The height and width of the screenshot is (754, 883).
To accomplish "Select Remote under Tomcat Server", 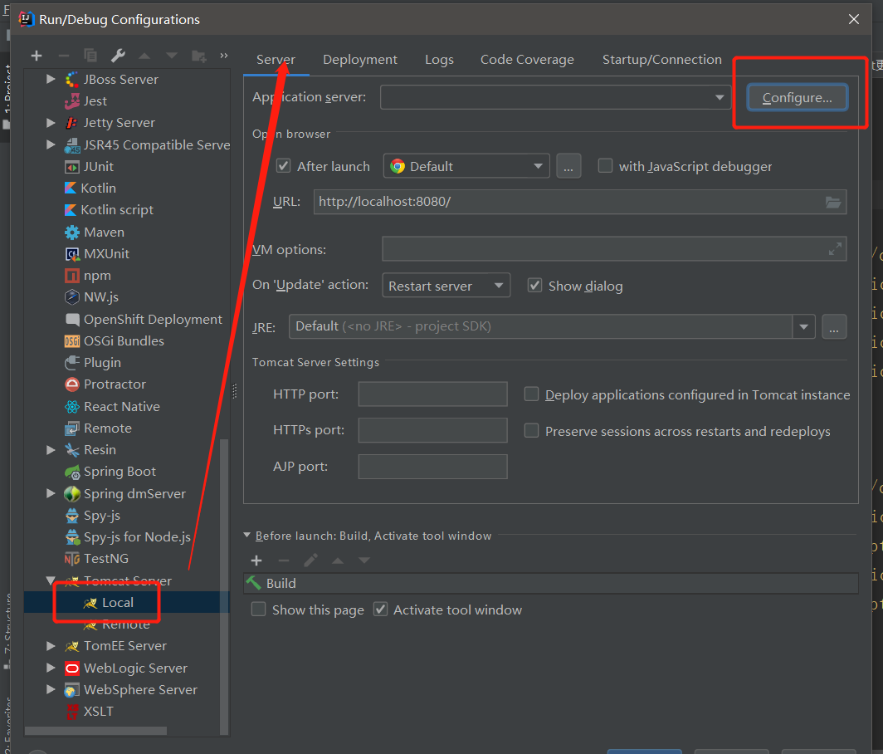I will point(127,624).
